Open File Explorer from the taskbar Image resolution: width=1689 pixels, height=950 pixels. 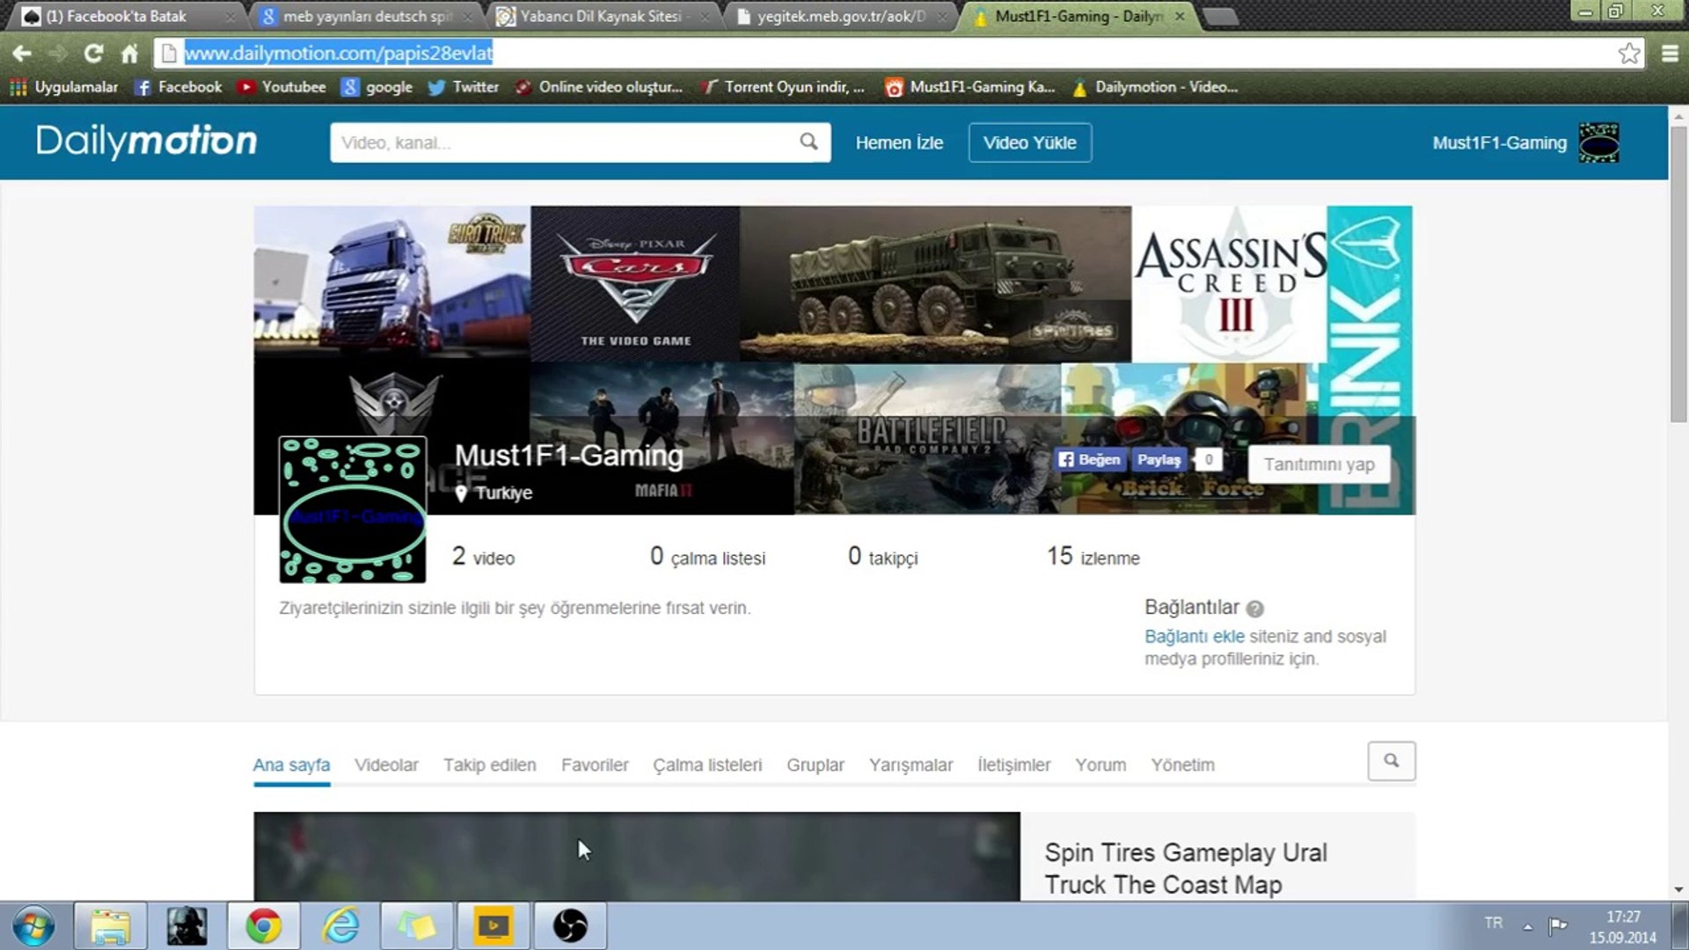point(111,926)
